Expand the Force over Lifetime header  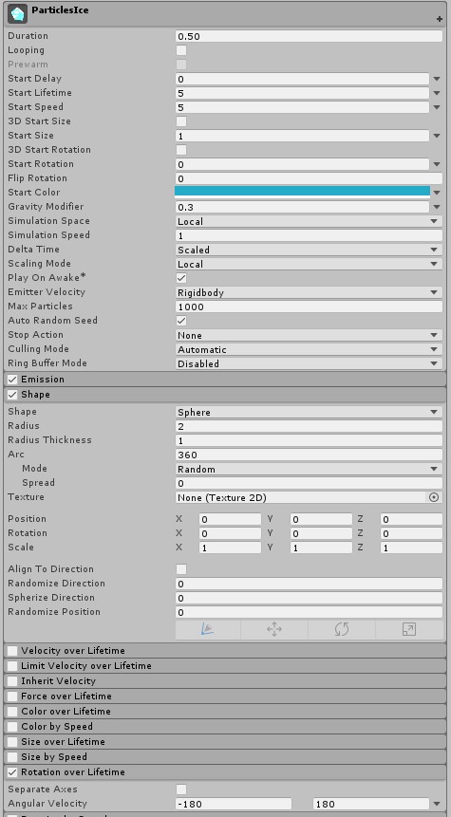click(x=225, y=696)
